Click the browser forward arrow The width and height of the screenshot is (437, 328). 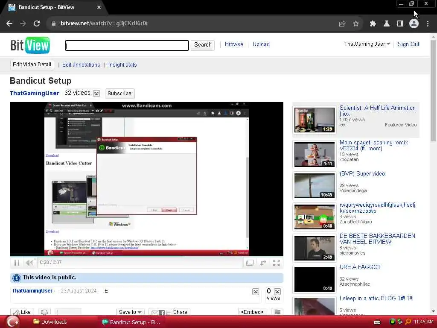[23, 23]
